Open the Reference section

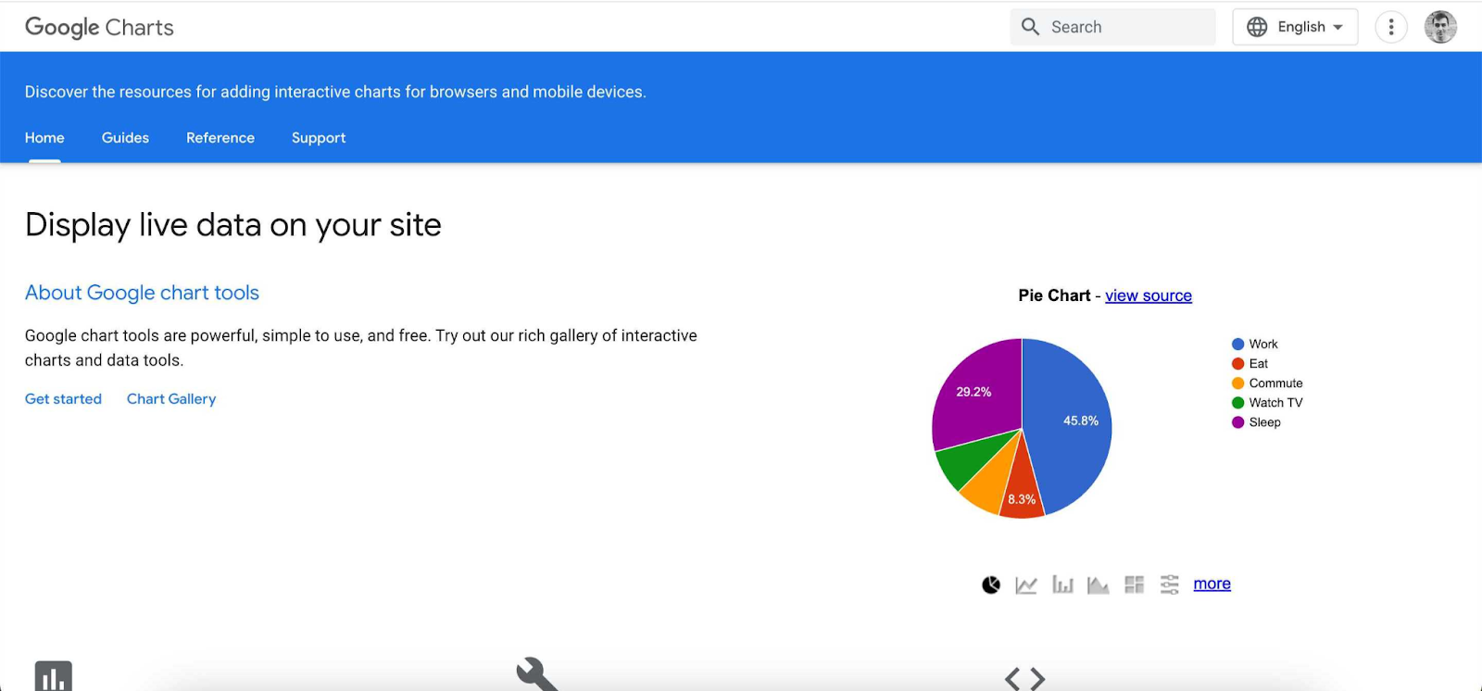220,137
